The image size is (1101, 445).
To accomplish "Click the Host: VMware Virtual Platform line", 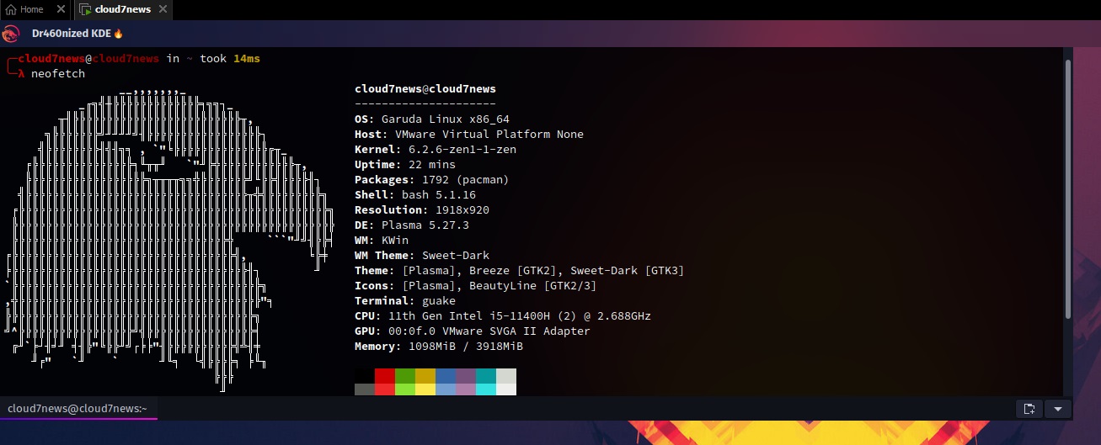I will [469, 135].
